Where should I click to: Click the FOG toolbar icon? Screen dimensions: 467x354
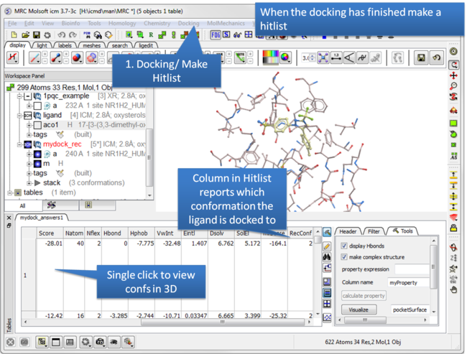pyautogui.click(x=216, y=34)
